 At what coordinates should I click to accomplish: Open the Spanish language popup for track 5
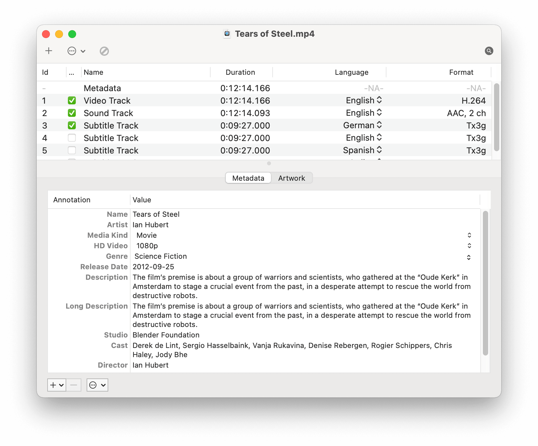(362, 150)
